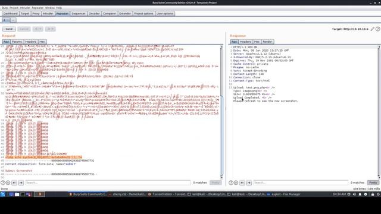Viewport: 381px width, 214px height.
Task: Click Pretty button in request pane
Action: [216, 182]
